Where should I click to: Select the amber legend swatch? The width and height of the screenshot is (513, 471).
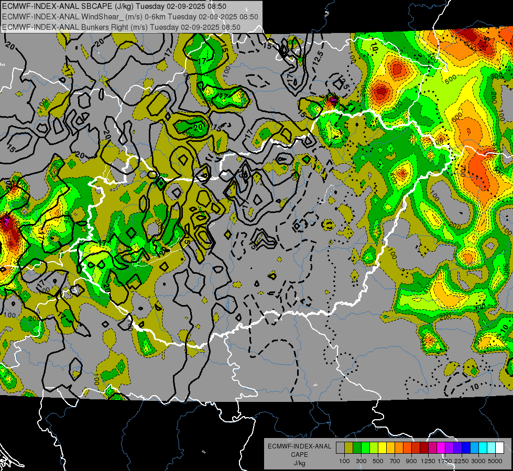click(x=390, y=448)
